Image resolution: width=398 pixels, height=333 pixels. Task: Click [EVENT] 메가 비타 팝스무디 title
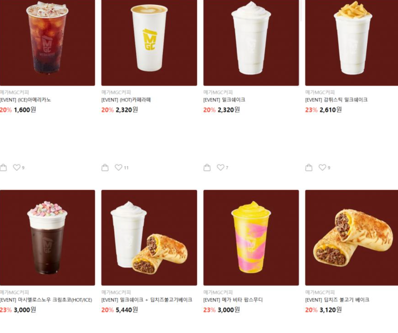[233, 300]
